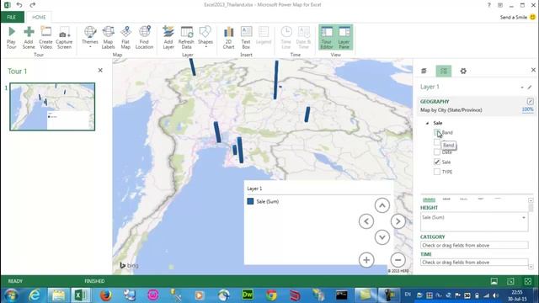Screen dimensions: 539x303
Task: Click the 100% mapping confidence link
Action: (x=528, y=109)
